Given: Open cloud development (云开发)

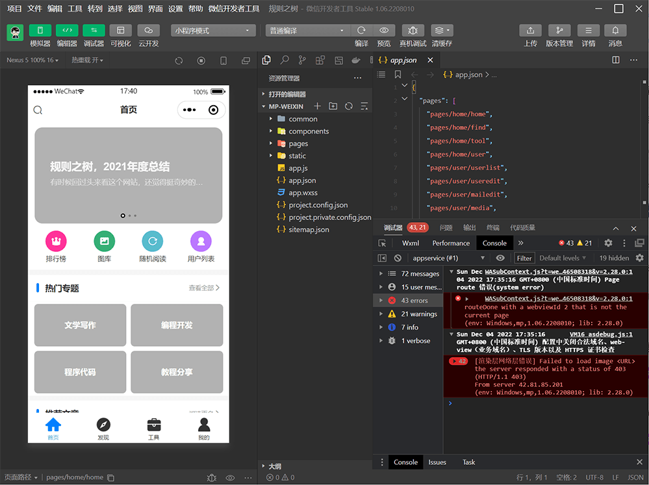Looking at the screenshot, I should [x=149, y=31].
